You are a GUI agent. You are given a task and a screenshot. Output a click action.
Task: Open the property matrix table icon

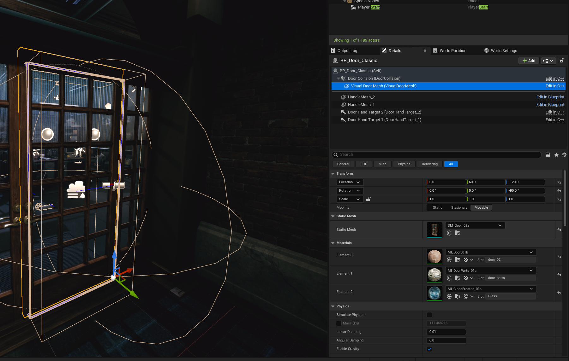point(548,155)
